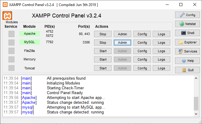The width and height of the screenshot is (202, 124).
Task: Quit XAMPP using the door icon
Action: [x=184, y=70]
